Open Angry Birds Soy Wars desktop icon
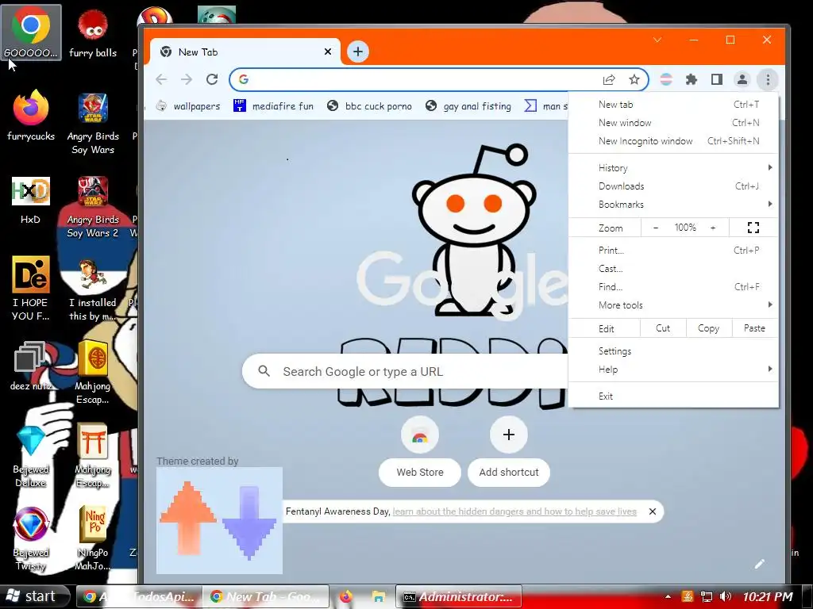This screenshot has height=609, width=813. (93, 124)
